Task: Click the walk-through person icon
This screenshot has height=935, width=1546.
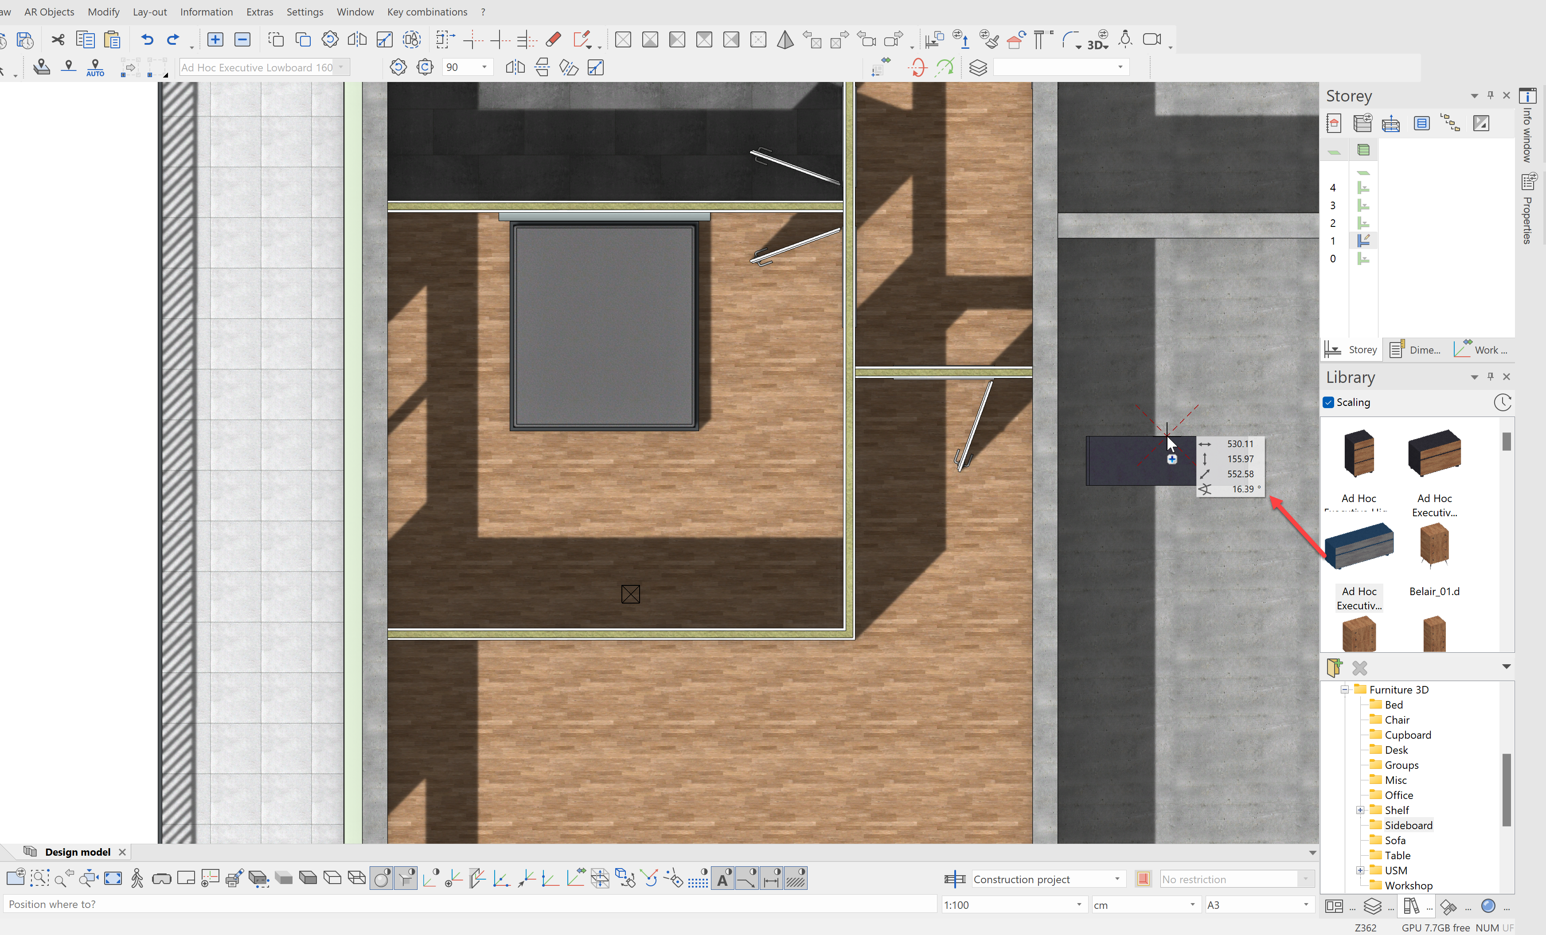Action: (137, 879)
